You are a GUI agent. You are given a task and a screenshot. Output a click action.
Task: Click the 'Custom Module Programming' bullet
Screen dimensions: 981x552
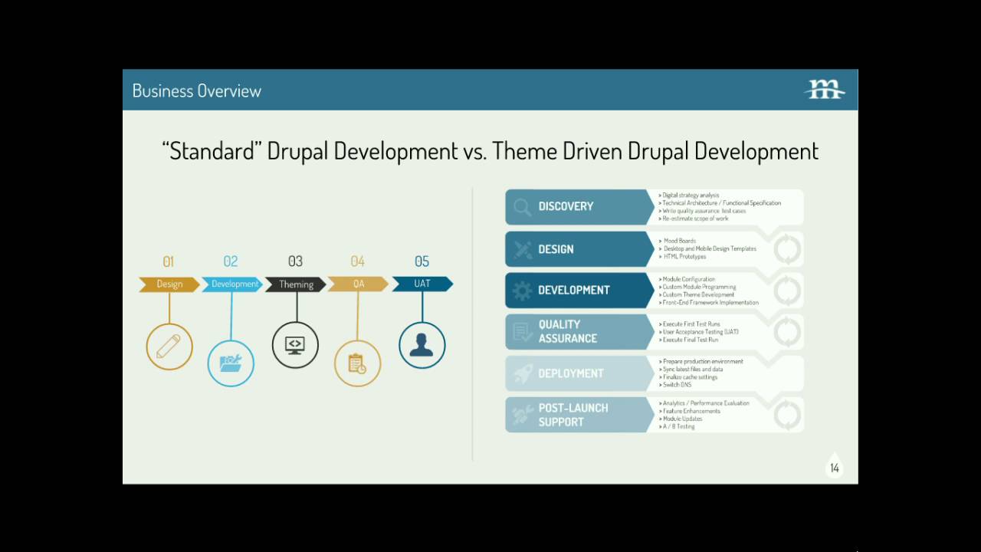(x=698, y=287)
